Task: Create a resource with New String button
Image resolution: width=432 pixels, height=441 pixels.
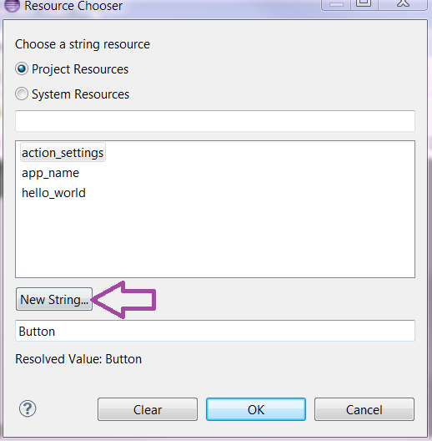Action: click(x=54, y=299)
